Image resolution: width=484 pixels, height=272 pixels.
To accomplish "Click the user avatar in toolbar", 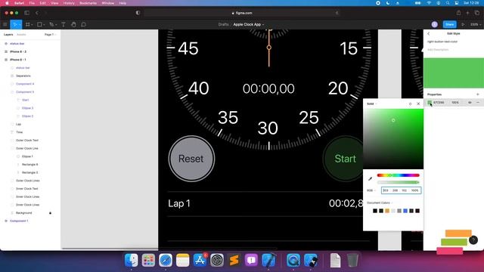I will pyautogui.click(x=434, y=24).
